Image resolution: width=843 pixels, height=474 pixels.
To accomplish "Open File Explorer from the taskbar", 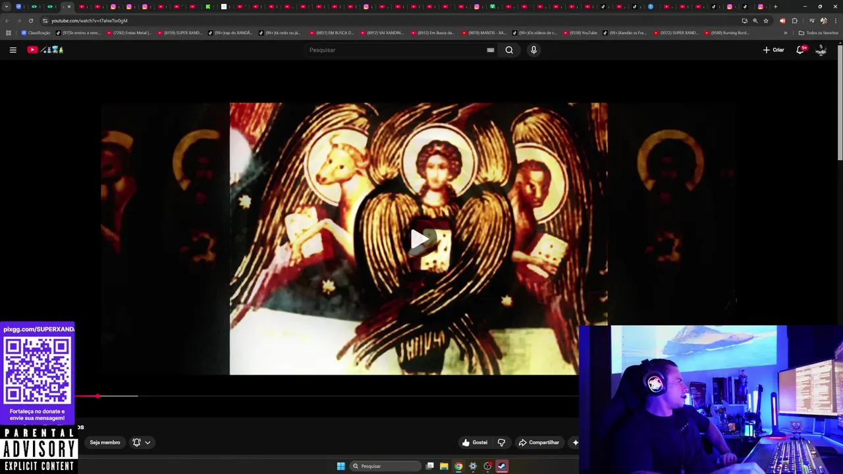I will click(444, 466).
